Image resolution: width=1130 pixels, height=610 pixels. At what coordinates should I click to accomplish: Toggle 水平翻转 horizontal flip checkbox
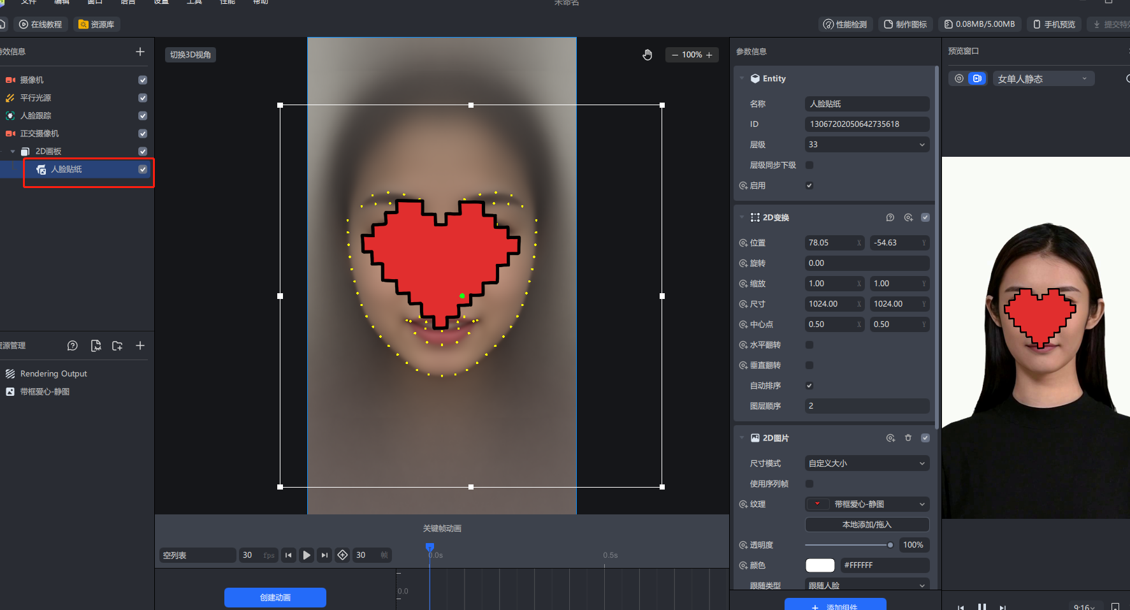click(809, 345)
